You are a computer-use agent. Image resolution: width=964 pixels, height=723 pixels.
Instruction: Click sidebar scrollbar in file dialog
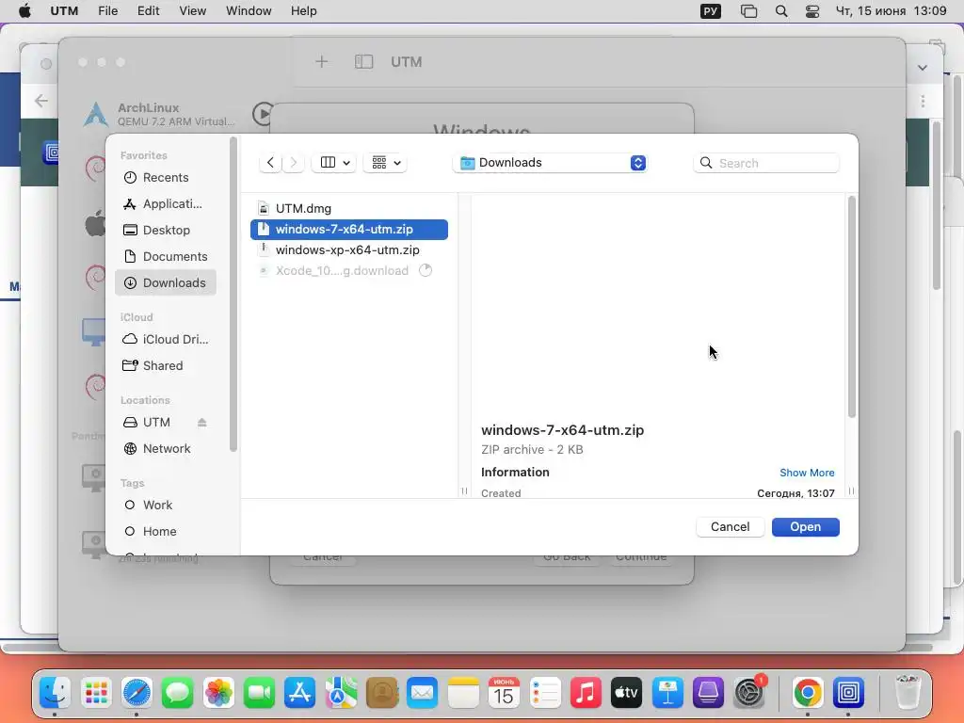(233, 295)
